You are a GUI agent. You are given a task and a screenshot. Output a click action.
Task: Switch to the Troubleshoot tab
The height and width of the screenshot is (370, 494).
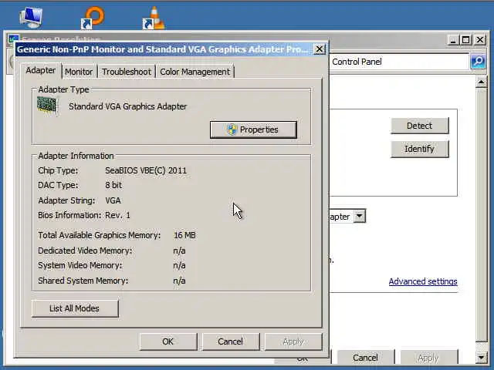127,72
